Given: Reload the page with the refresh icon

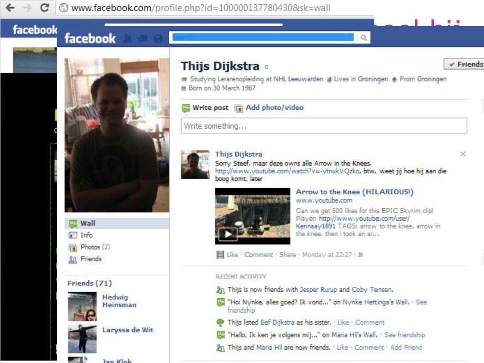Looking at the screenshot, I should pos(45,8).
